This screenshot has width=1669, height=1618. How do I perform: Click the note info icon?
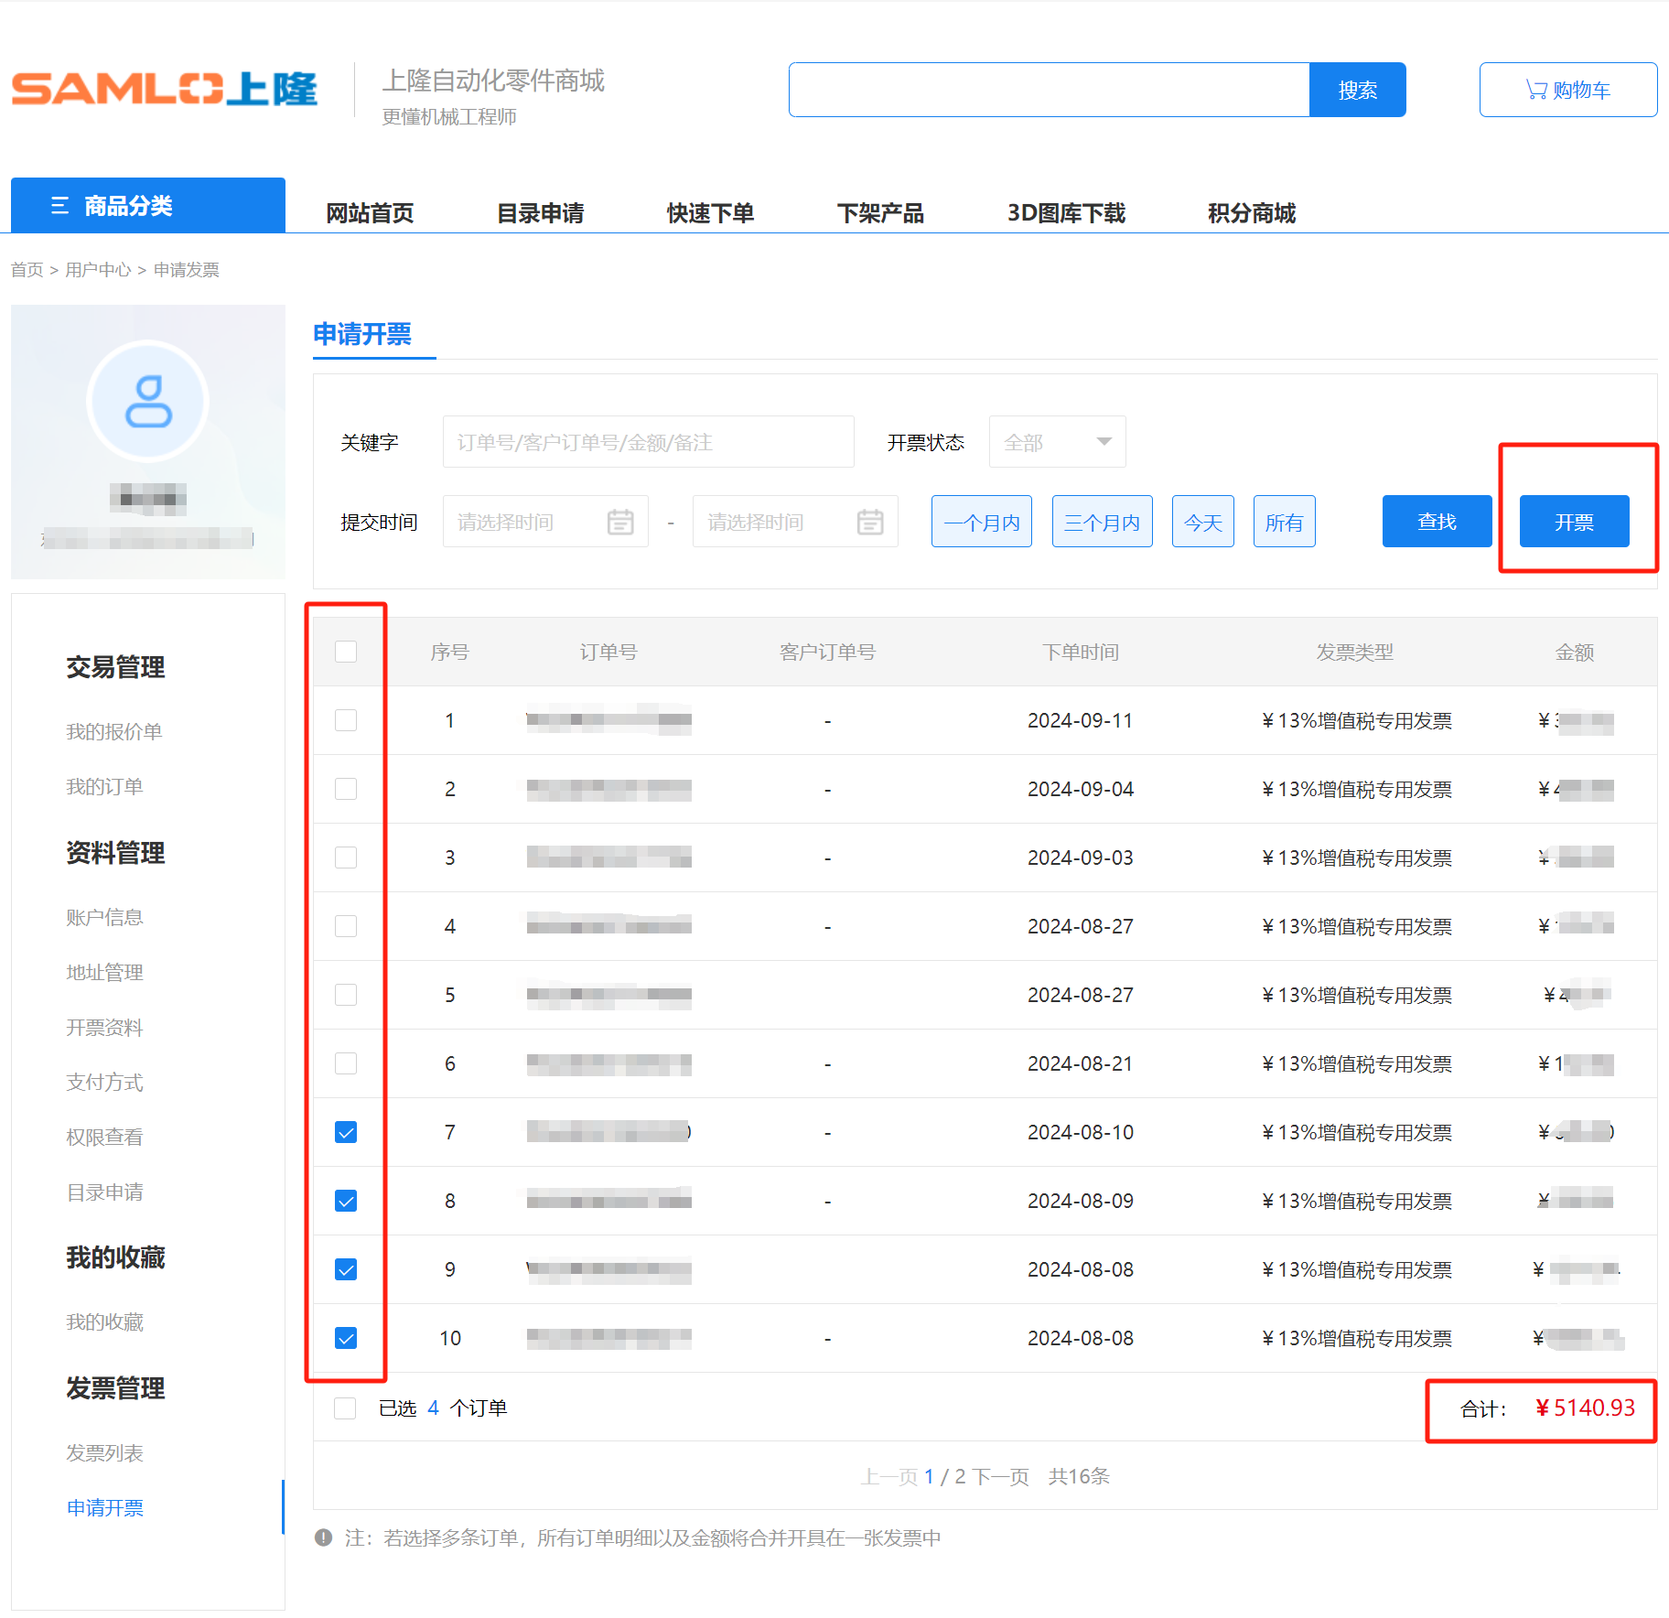323,1537
